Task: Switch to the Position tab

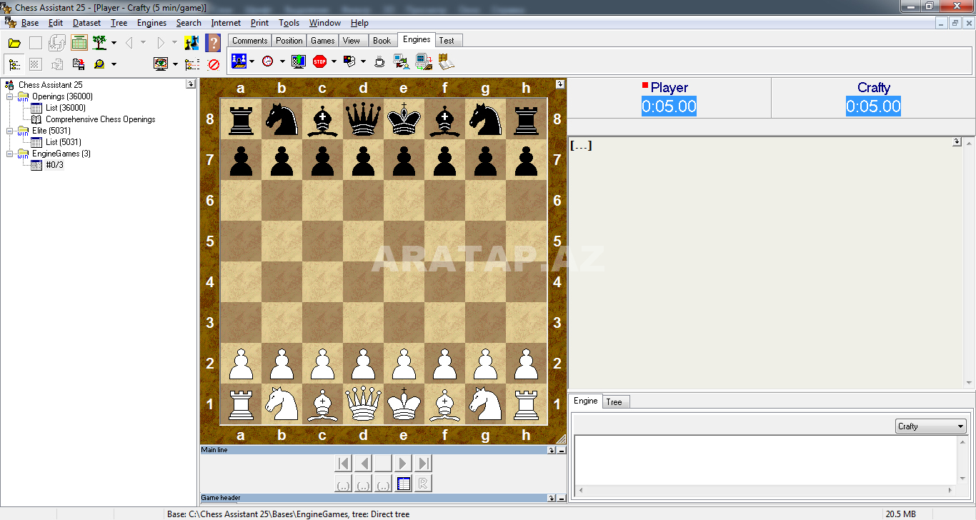Action: pyautogui.click(x=289, y=41)
